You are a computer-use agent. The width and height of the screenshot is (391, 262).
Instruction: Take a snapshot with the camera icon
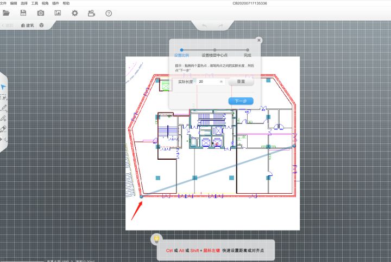(x=40, y=13)
